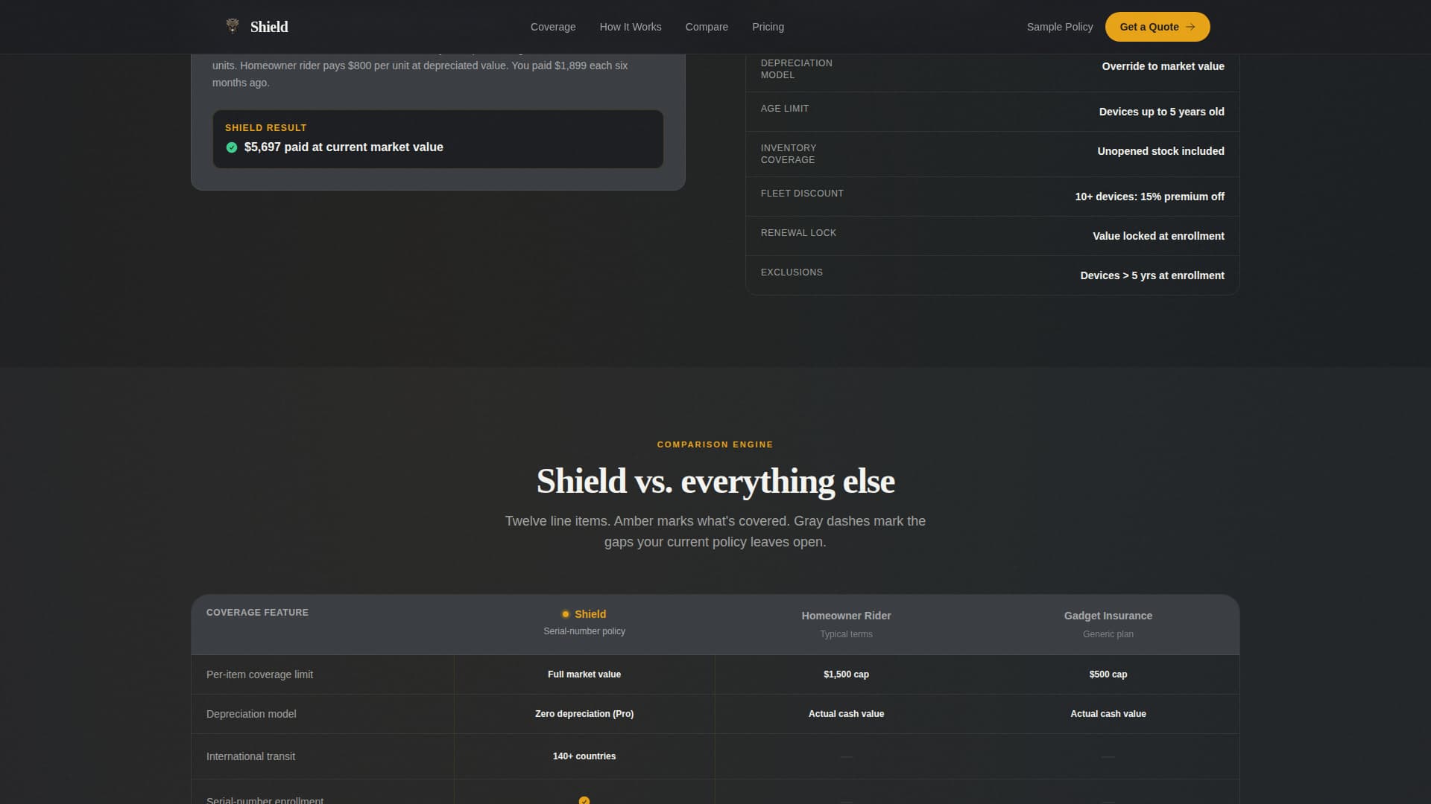Image resolution: width=1431 pixels, height=804 pixels.
Task: Click the amber check in Serial-number enrollment row
Action: 584,800
